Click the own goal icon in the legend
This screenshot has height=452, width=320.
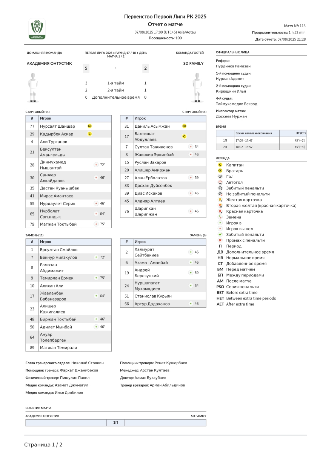point(220,182)
